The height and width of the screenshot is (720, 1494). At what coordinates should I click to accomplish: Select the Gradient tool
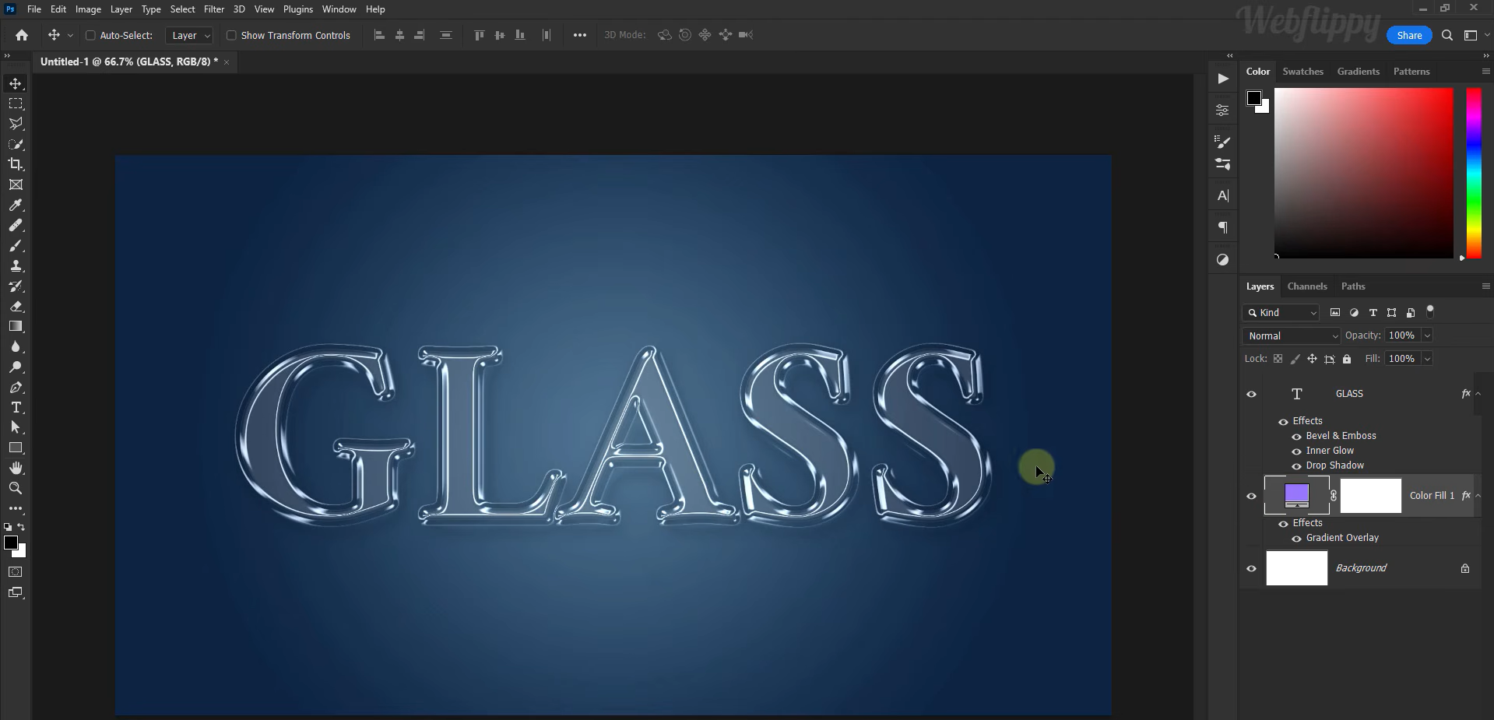[16, 327]
